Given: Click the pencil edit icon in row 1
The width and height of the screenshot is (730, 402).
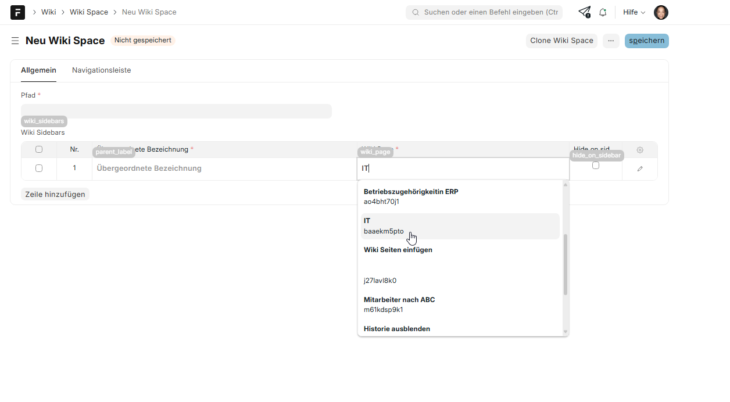Looking at the screenshot, I should coord(640,168).
